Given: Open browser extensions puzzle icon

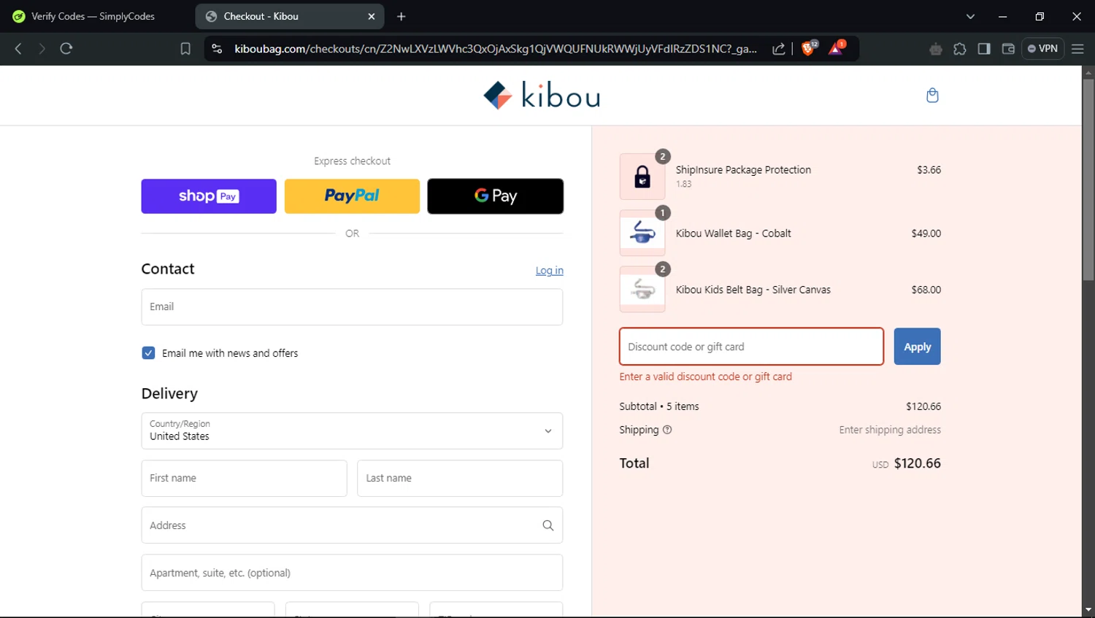Looking at the screenshot, I should (x=960, y=49).
